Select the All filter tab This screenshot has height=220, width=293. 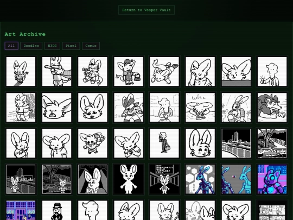click(x=11, y=46)
